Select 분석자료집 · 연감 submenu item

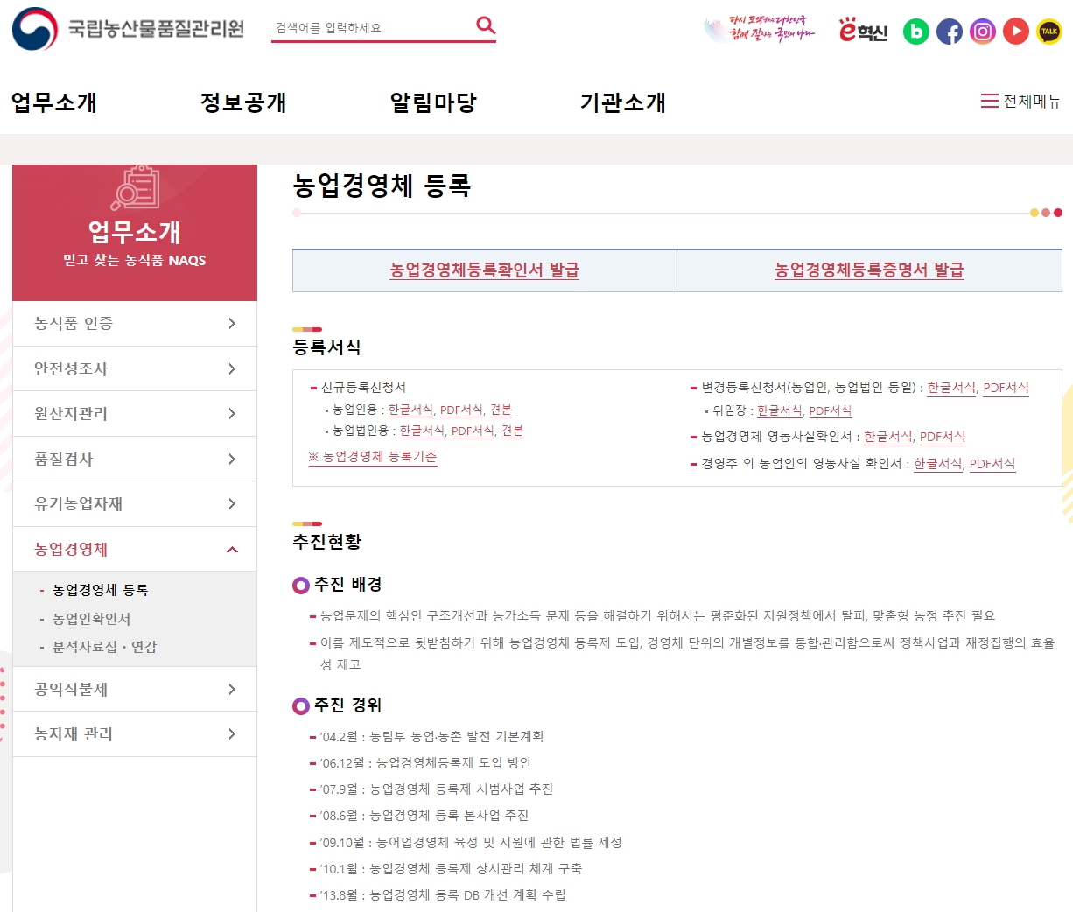click(104, 647)
